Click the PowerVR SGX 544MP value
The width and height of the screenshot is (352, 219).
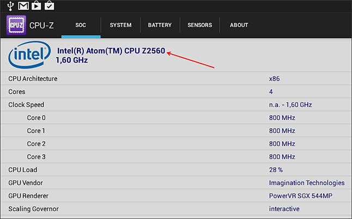click(x=301, y=196)
